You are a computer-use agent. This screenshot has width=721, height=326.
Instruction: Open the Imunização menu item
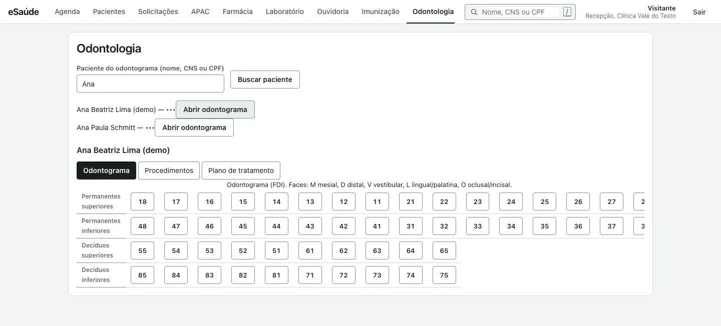[381, 11]
